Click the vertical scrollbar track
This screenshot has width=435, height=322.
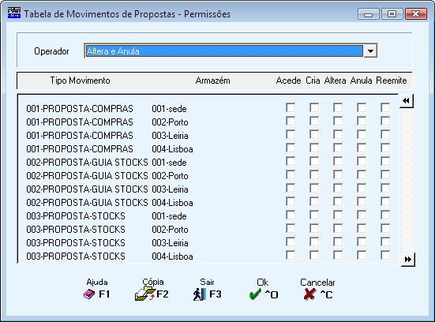pyautogui.click(x=407, y=180)
